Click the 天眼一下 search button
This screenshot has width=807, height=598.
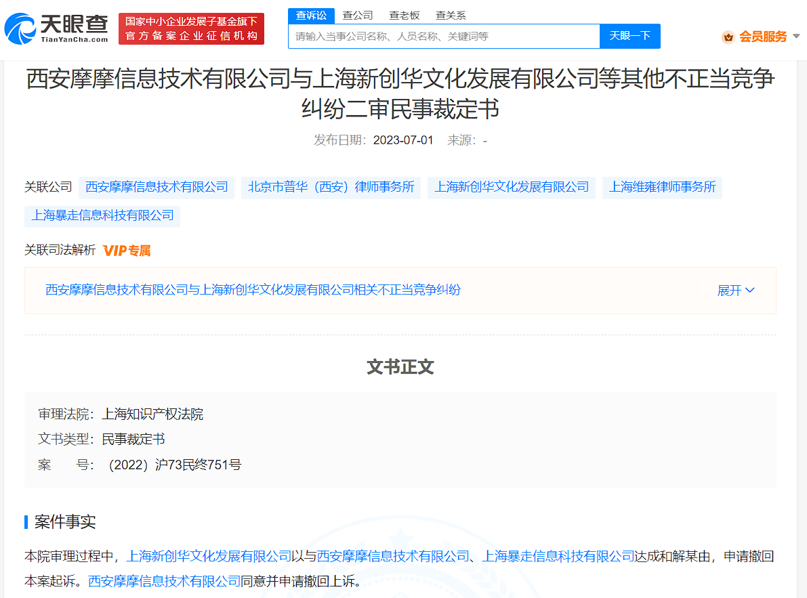pyautogui.click(x=629, y=36)
